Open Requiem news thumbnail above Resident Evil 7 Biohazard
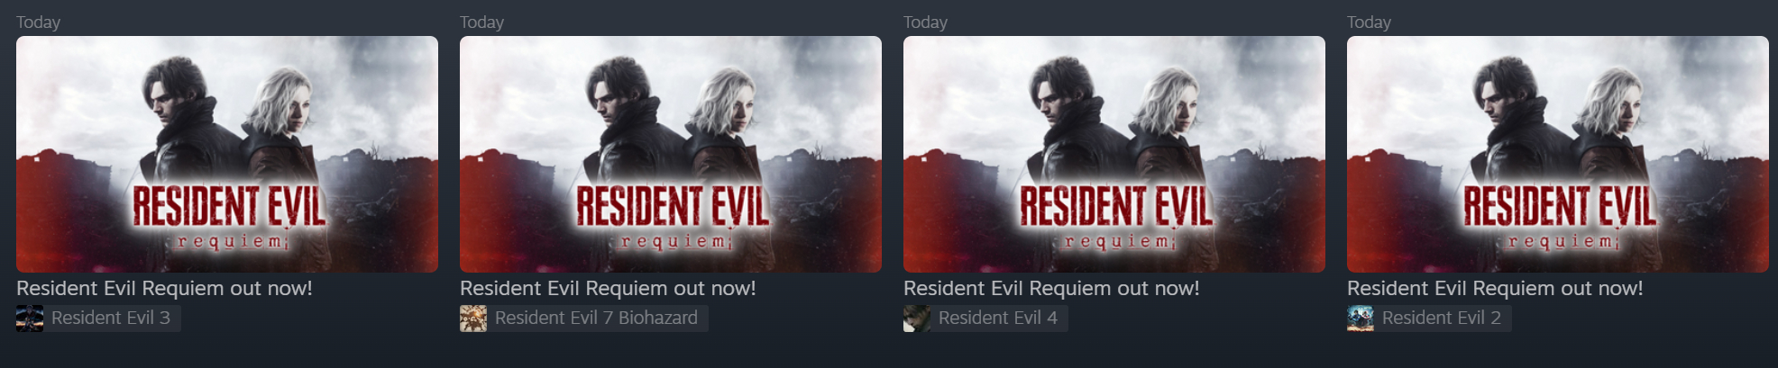 [671, 154]
